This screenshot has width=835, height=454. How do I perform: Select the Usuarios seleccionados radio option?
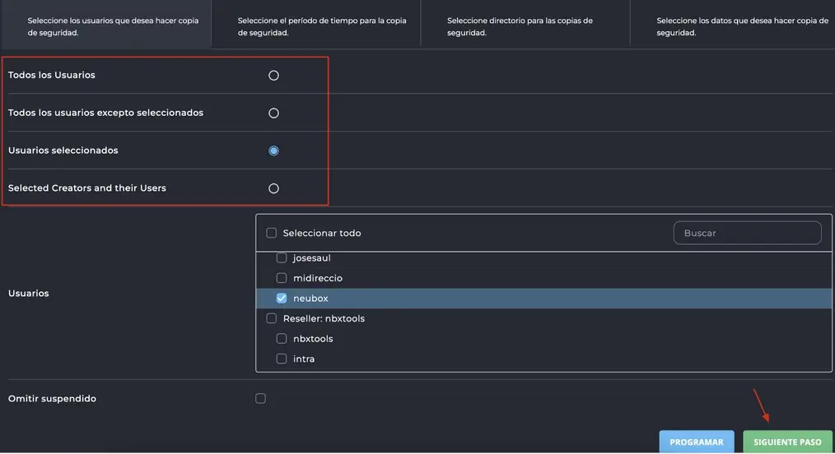pos(273,151)
